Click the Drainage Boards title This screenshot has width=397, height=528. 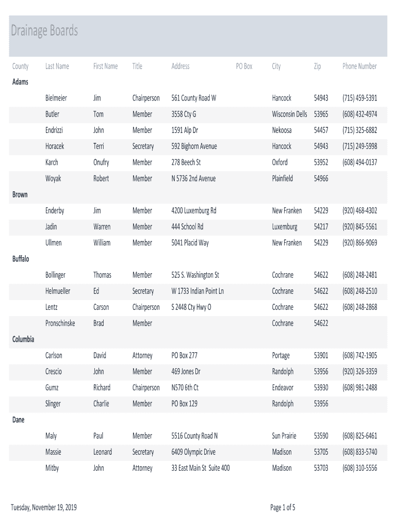44,31
